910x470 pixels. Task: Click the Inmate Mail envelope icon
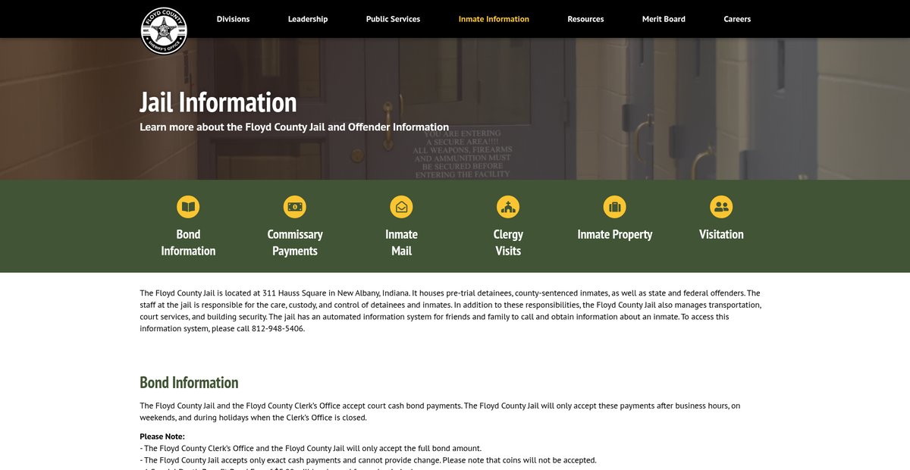pos(401,206)
